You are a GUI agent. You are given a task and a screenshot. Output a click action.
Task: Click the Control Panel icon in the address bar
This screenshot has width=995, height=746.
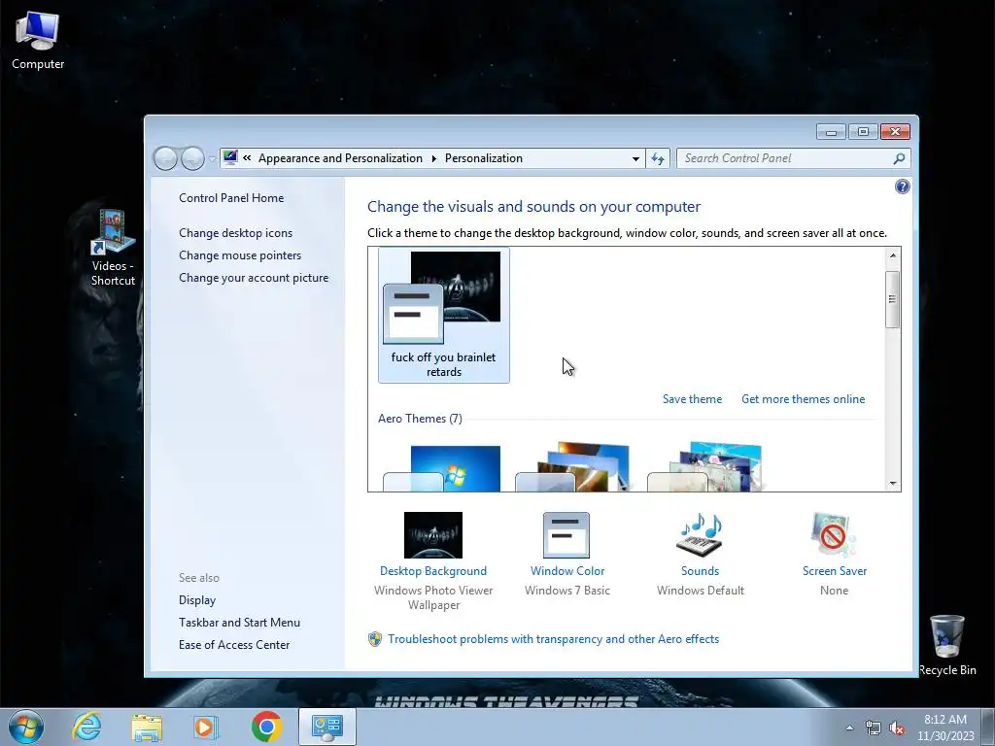coord(230,157)
